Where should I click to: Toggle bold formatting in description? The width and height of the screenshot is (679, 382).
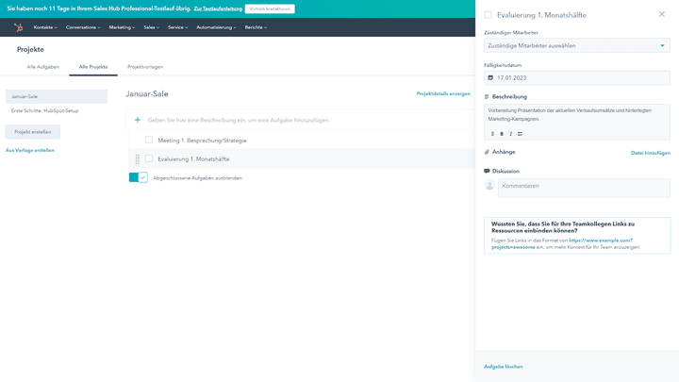point(502,134)
